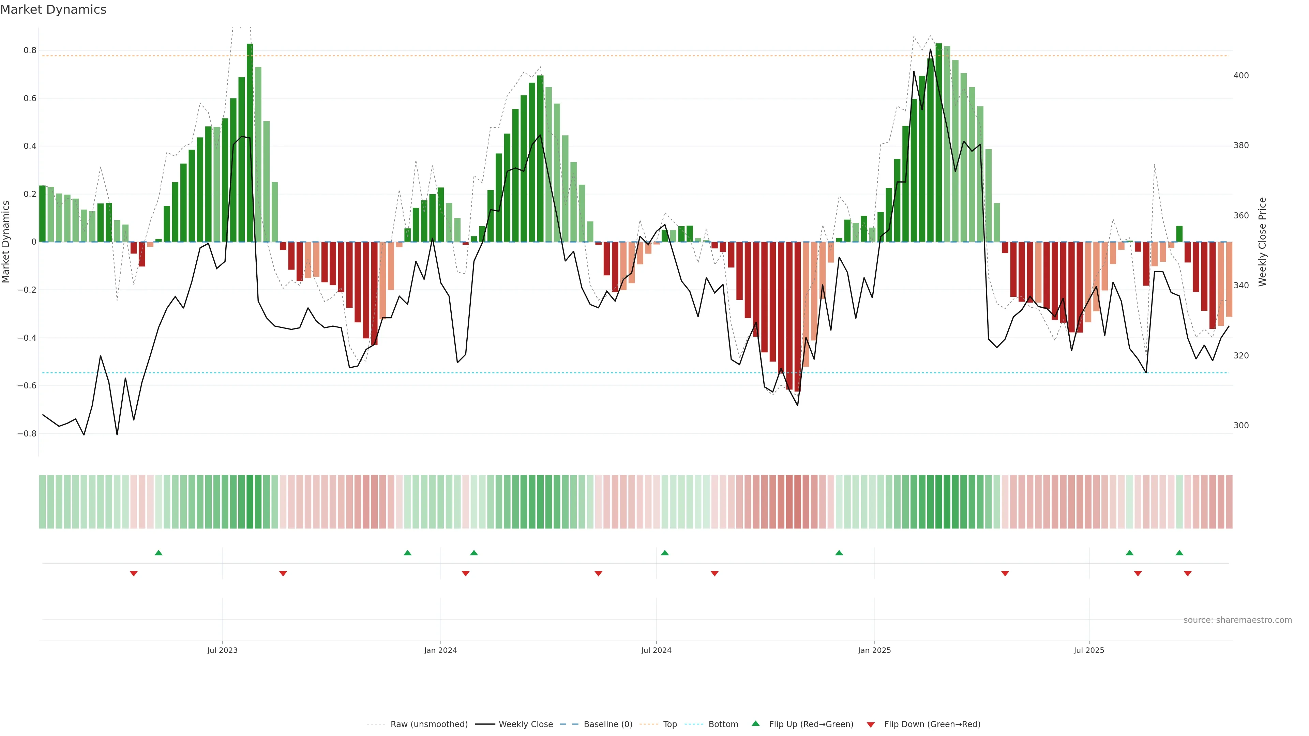The width and height of the screenshot is (1309, 736).
Task: Toggle the Baseline (0) legend entry
Action: tap(608, 724)
